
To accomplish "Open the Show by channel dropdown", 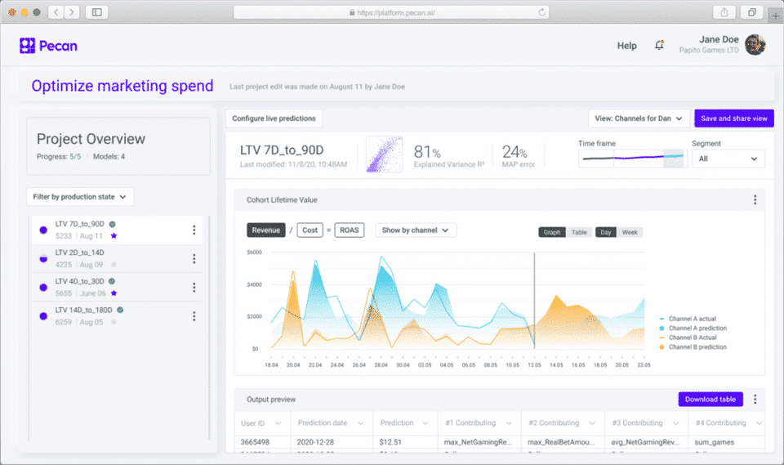I will (416, 230).
